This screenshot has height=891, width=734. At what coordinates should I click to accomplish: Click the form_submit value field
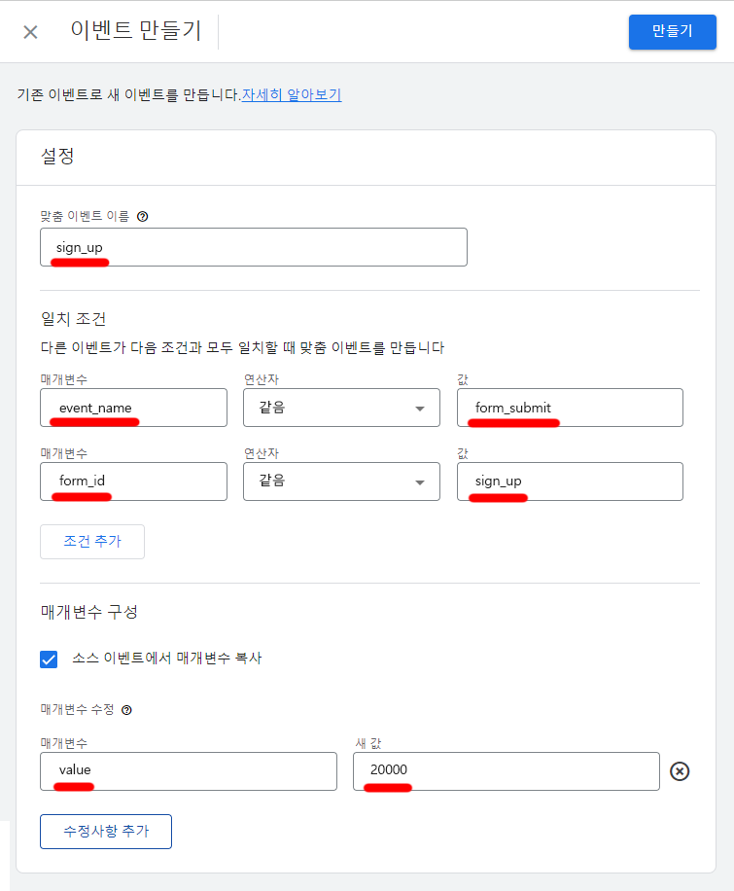(x=570, y=408)
